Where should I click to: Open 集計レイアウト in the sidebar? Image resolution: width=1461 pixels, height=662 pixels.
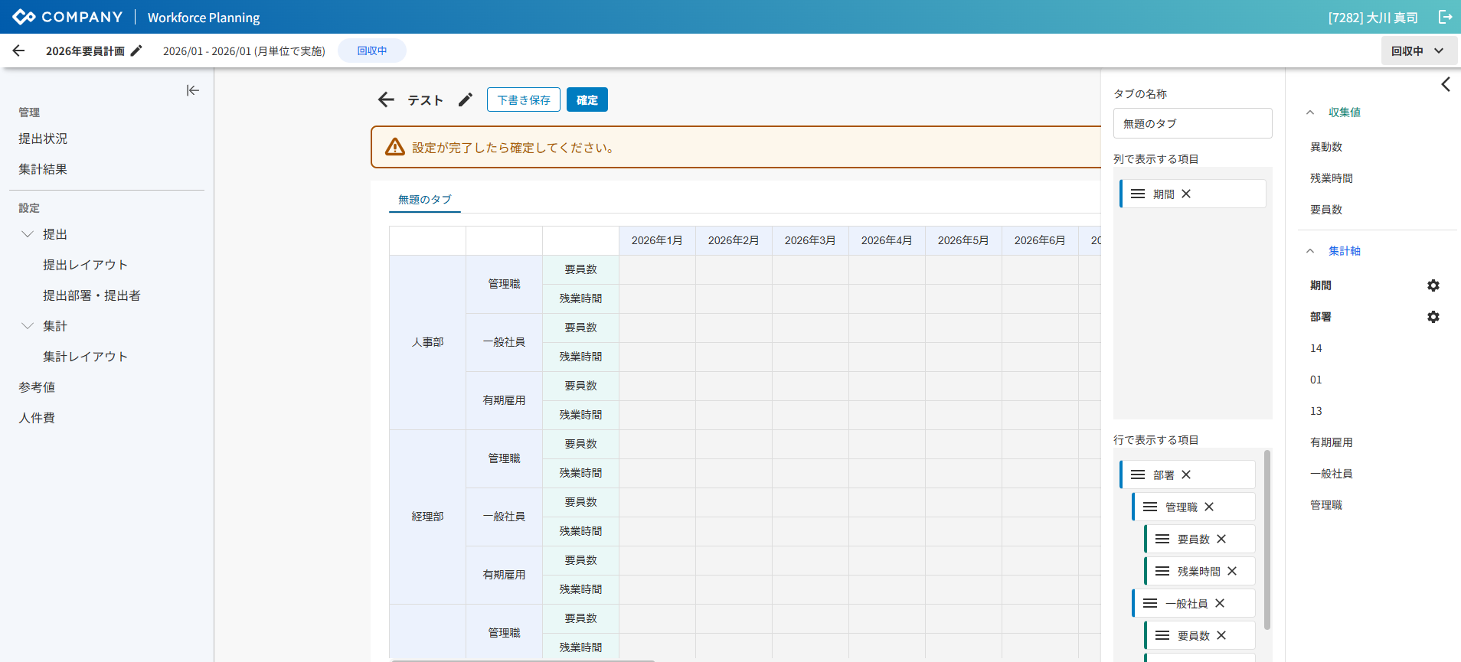tap(85, 357)
